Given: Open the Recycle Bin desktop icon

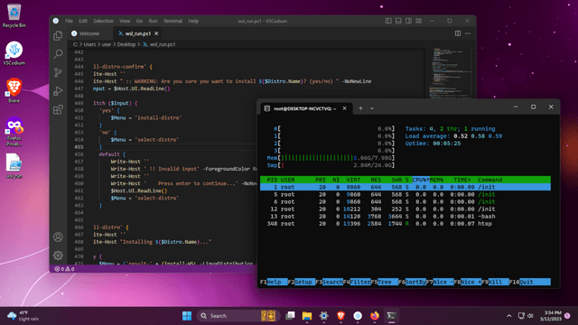Looking at the screenshot, I should [x=14, y=15].
